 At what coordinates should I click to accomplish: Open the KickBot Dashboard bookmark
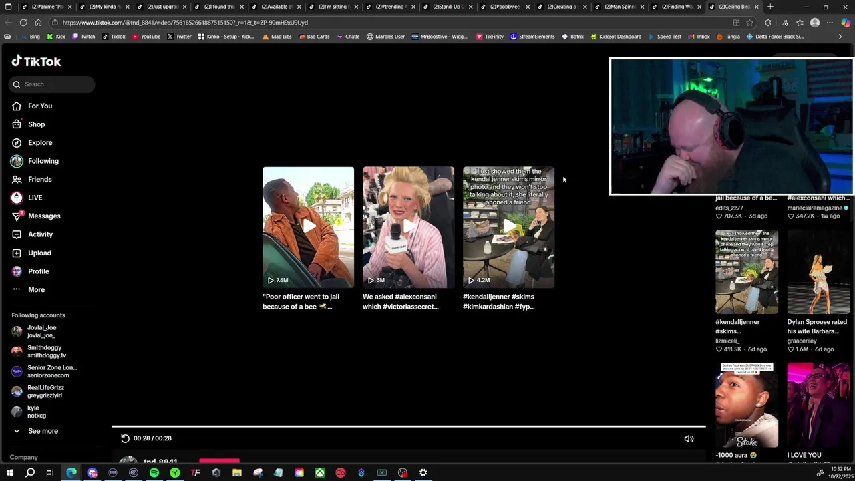616,37
